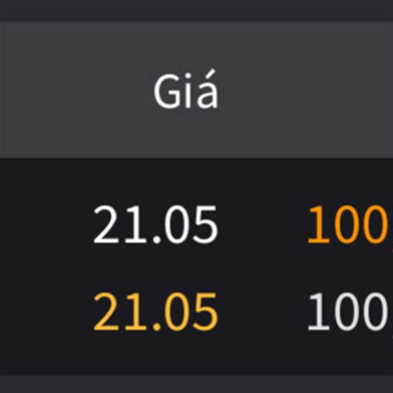Click the blank area left of white 21.05
The image size is (393, 393).
(45, 224)
